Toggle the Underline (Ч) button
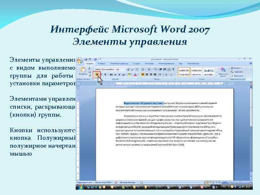The width and height of the screenshot is (260, 195). pos(105,75)
